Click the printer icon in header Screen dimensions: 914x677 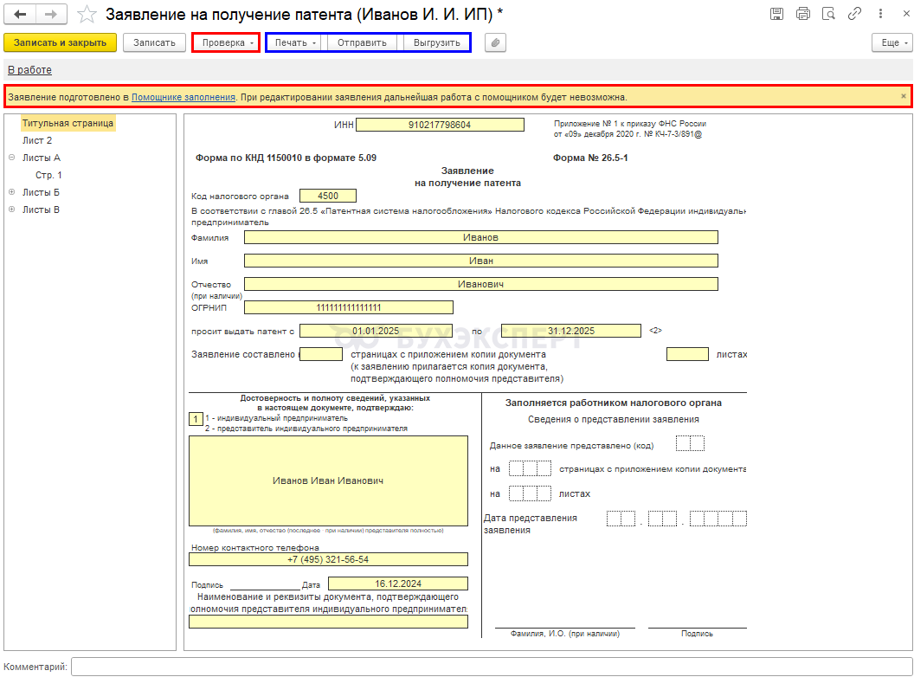tap(802, 14)
